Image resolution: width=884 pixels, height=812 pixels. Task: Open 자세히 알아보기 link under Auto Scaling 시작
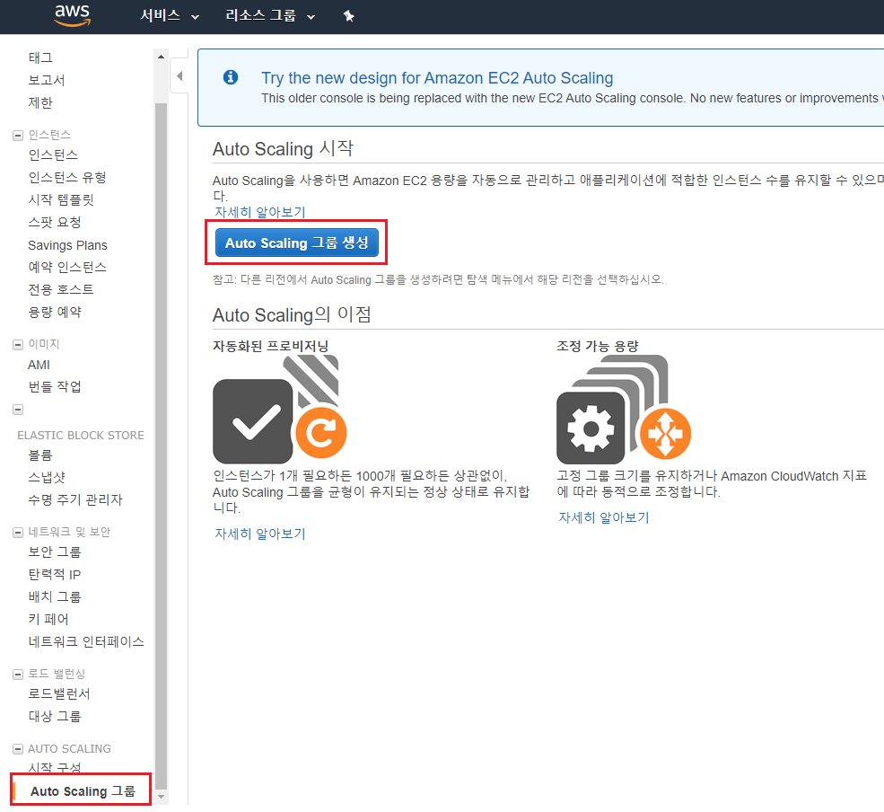point(260,212)
